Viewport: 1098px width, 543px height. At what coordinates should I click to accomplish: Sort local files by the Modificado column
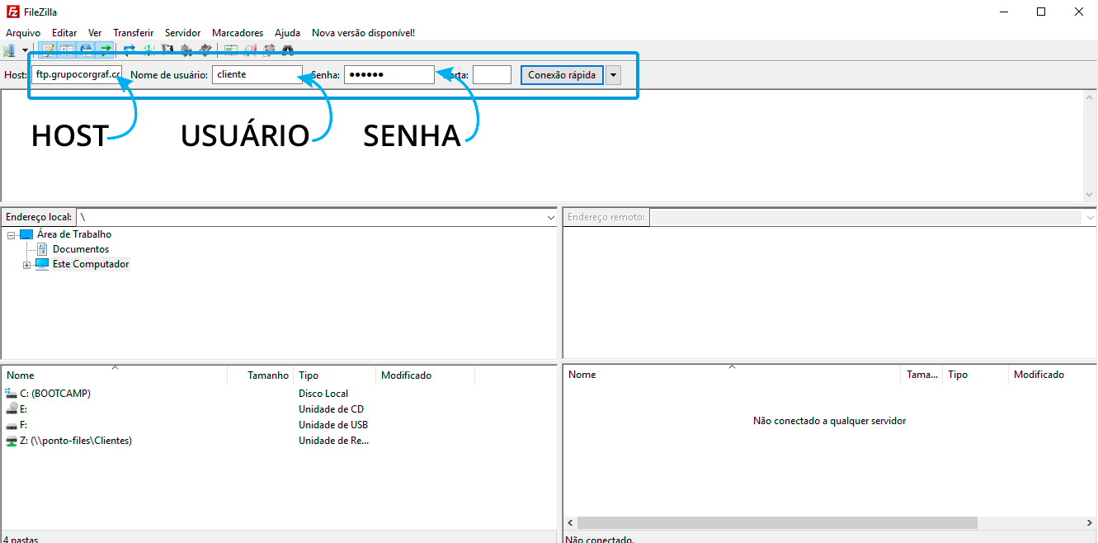[426, 375]
